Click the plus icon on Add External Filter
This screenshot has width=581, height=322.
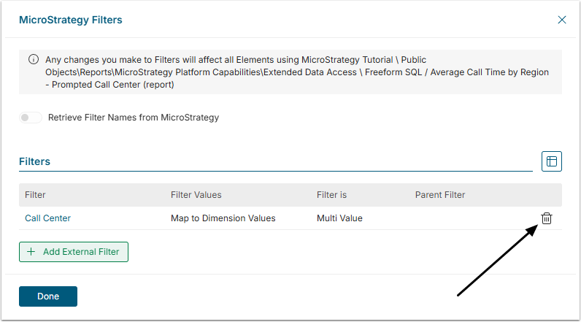coord(31,252)
